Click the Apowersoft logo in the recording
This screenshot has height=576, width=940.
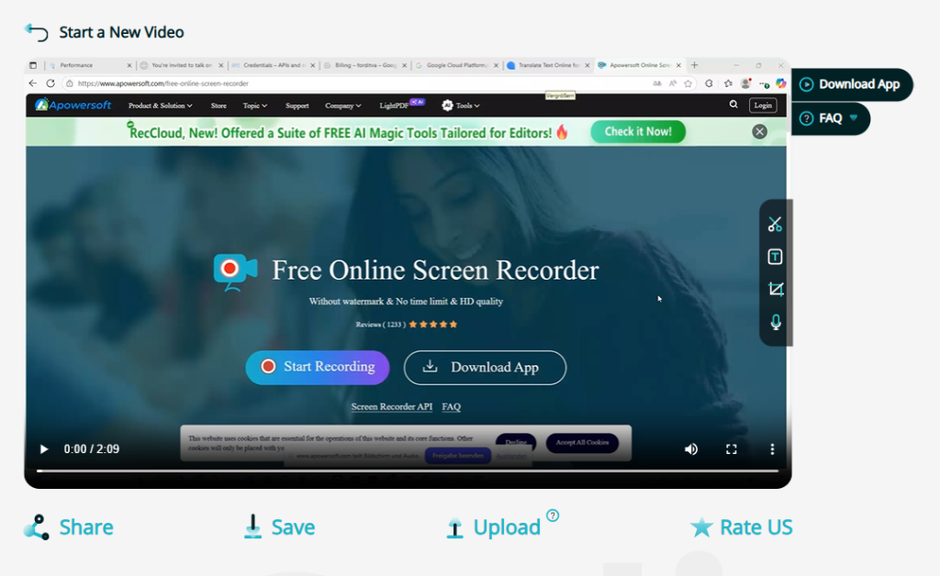(x=73, y=105)
